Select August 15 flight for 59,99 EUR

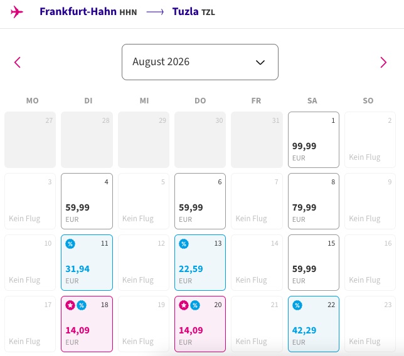(314, 263)
